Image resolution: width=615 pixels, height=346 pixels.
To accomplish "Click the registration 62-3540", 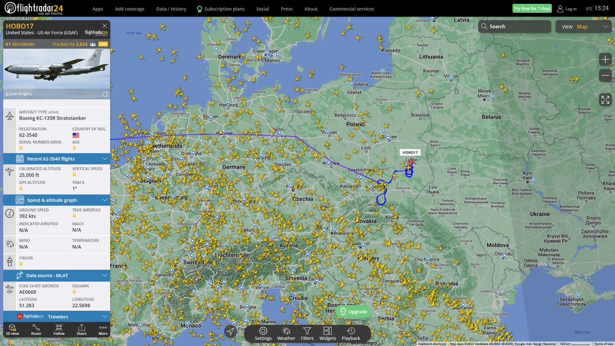I will point(28,135).
